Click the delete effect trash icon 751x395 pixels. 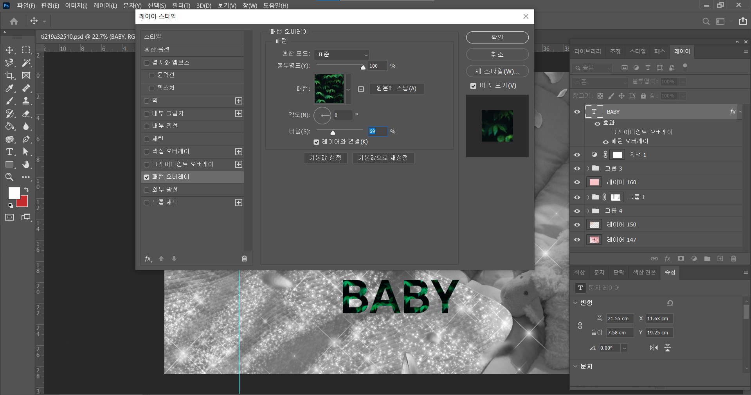[244, 259]
